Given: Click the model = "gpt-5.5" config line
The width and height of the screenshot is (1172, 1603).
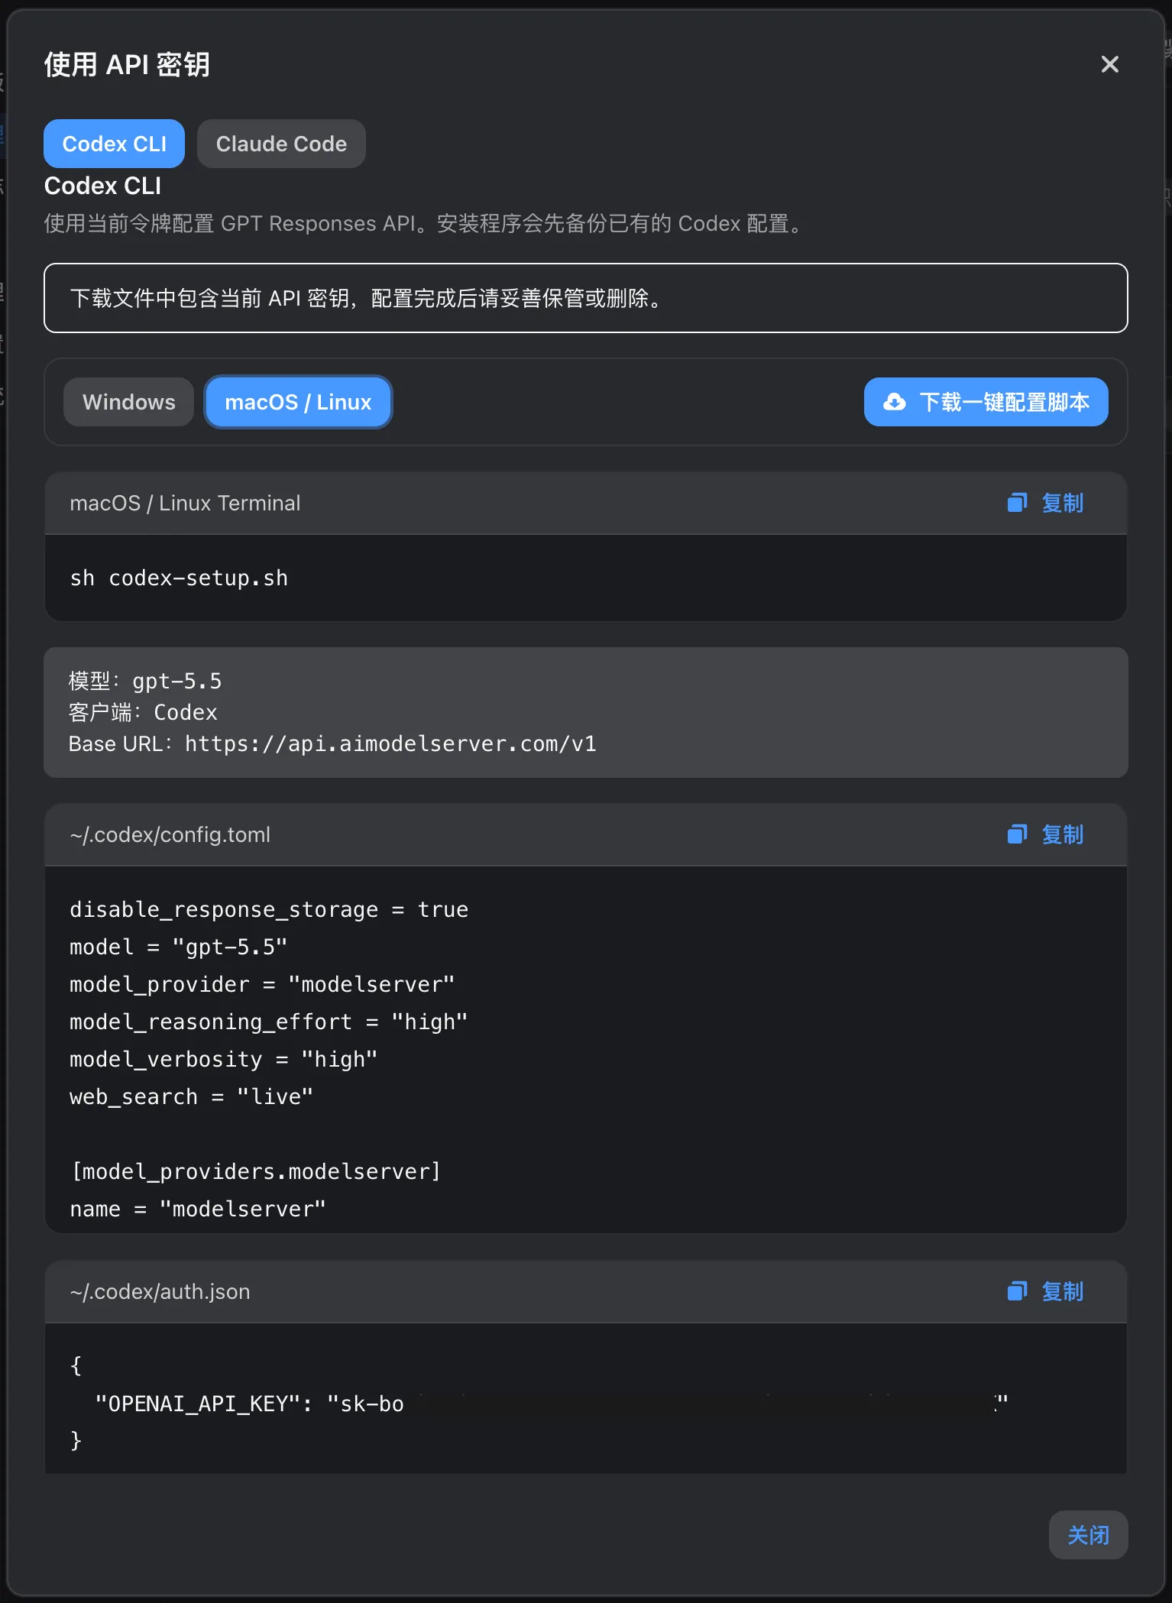Looking at the screenshot, I should point(178,947).
